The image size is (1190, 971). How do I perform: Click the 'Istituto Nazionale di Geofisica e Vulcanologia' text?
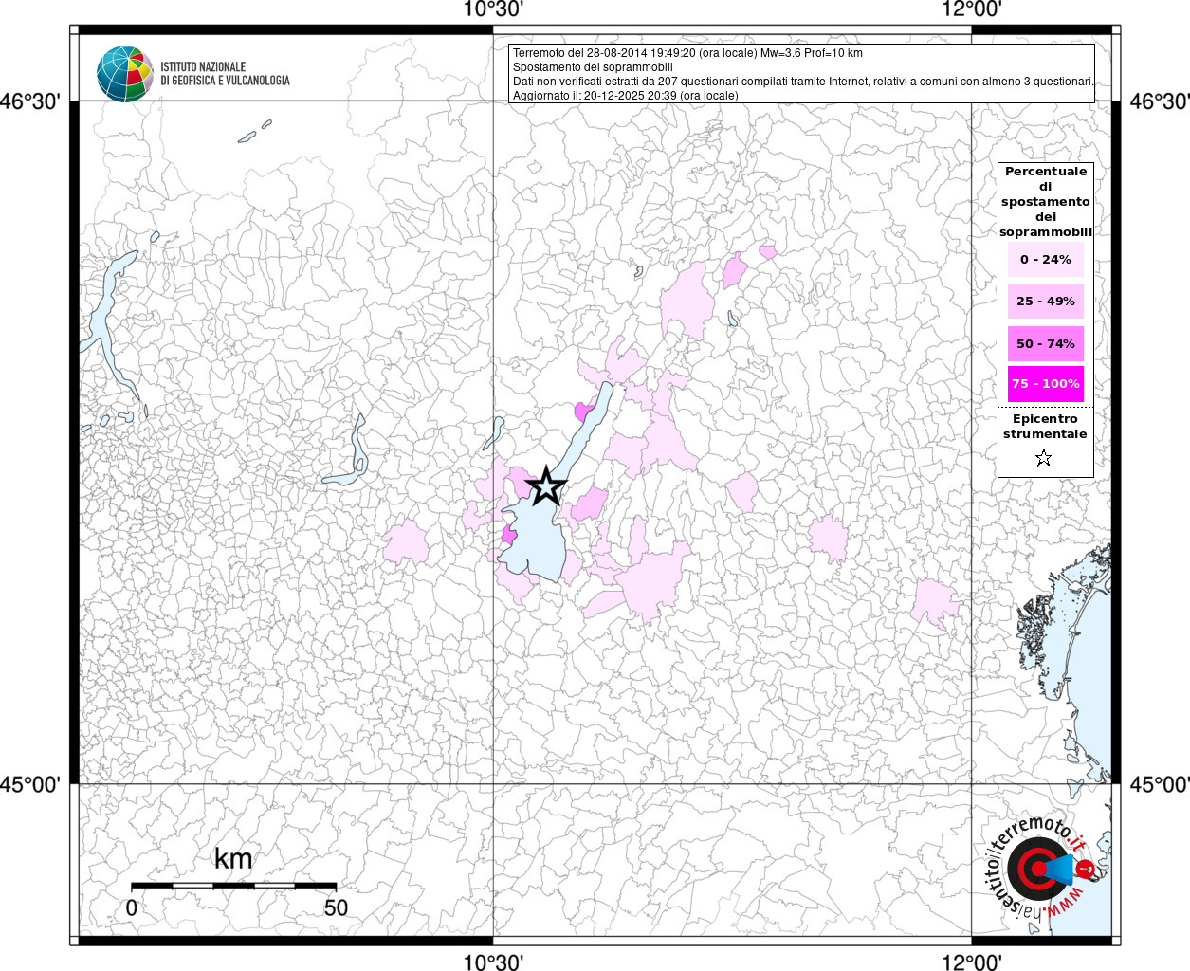(225, 74)
